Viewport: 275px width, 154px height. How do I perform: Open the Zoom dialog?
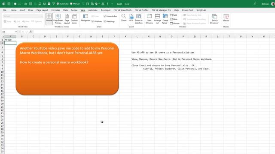[x=124, y=18]
